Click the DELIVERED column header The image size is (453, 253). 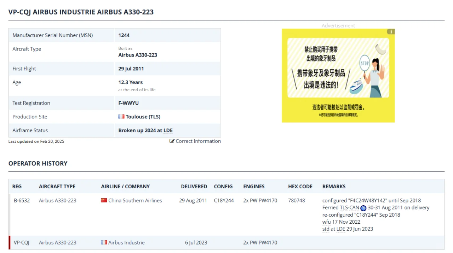(194, 186)
